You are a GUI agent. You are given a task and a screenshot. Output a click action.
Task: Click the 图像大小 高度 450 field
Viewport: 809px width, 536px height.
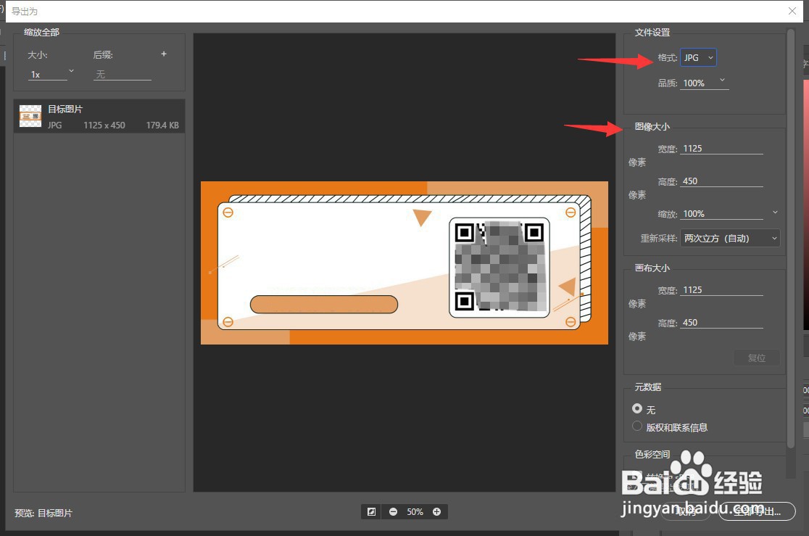[x=721, y=181]
